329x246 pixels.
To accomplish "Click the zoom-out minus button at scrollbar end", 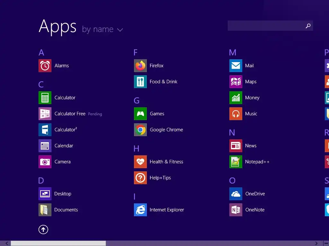I will [x=326, y=243].
